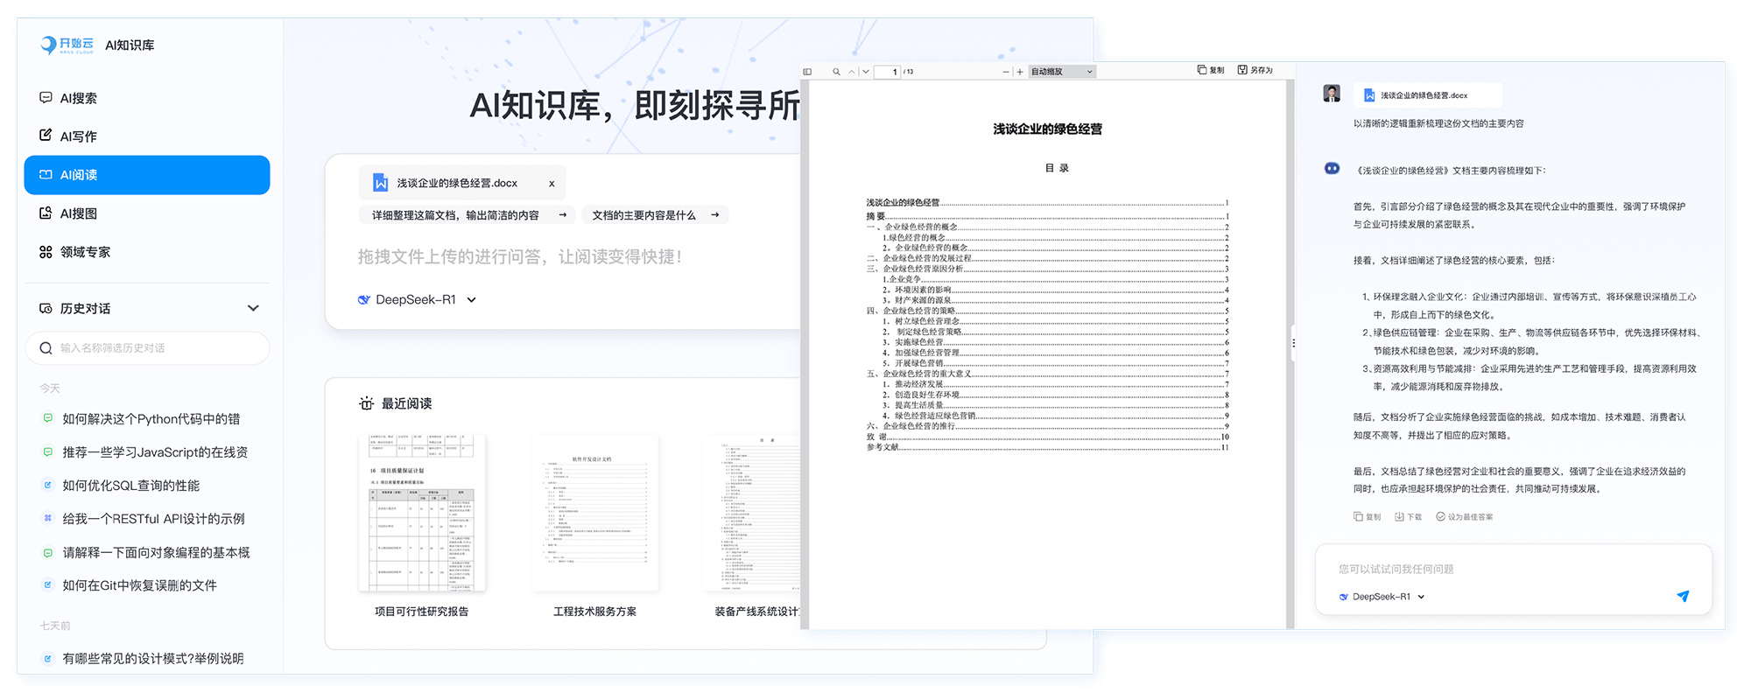The image size is (1751, 700).
Task: Go to next page with down arrow
Action: click(x=866, y=72)
